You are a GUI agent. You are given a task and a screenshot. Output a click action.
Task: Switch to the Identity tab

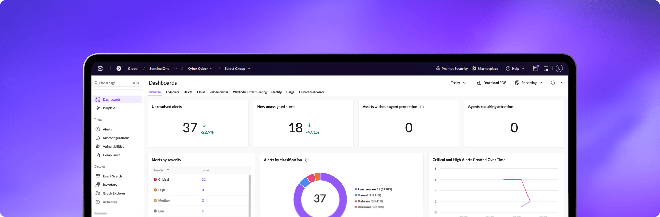(x=276, y=92)
